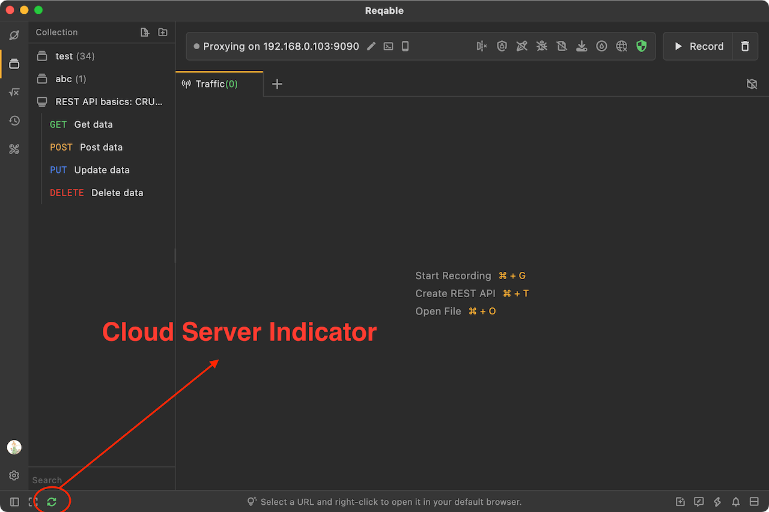
Task: Open the notifications bell icon
Action: 735,502
